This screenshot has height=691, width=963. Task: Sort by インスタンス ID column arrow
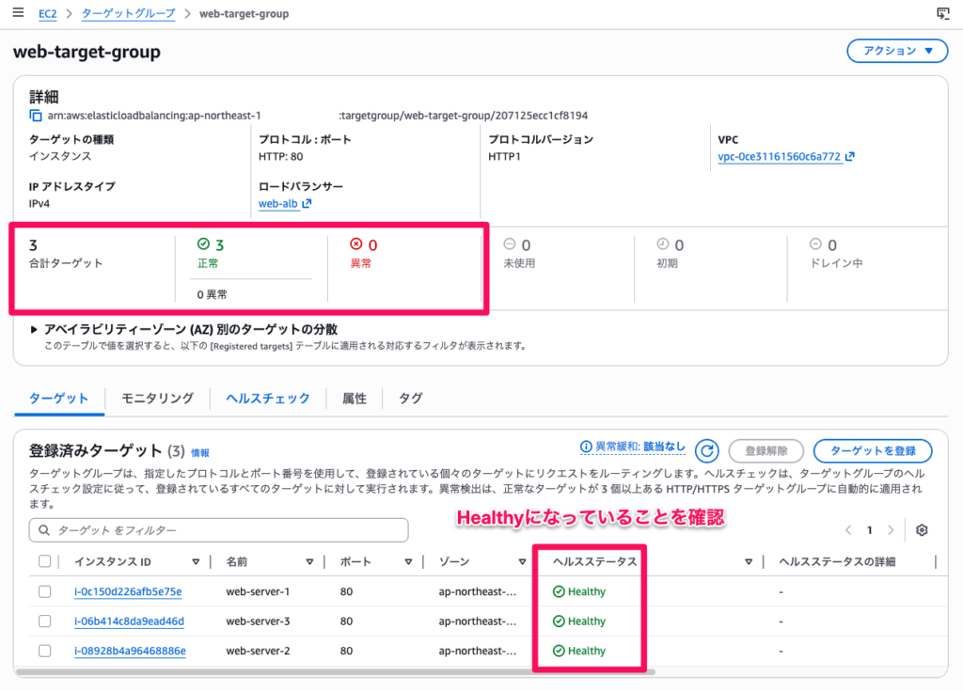coord(196,561)
